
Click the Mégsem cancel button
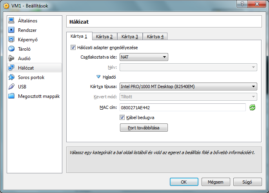[215, 182]
